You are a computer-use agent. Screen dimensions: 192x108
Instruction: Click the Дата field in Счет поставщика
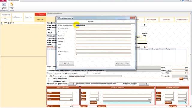click(x=66, y=96)
